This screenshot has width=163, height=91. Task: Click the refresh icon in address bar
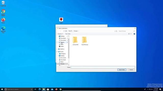coord(116,31)
